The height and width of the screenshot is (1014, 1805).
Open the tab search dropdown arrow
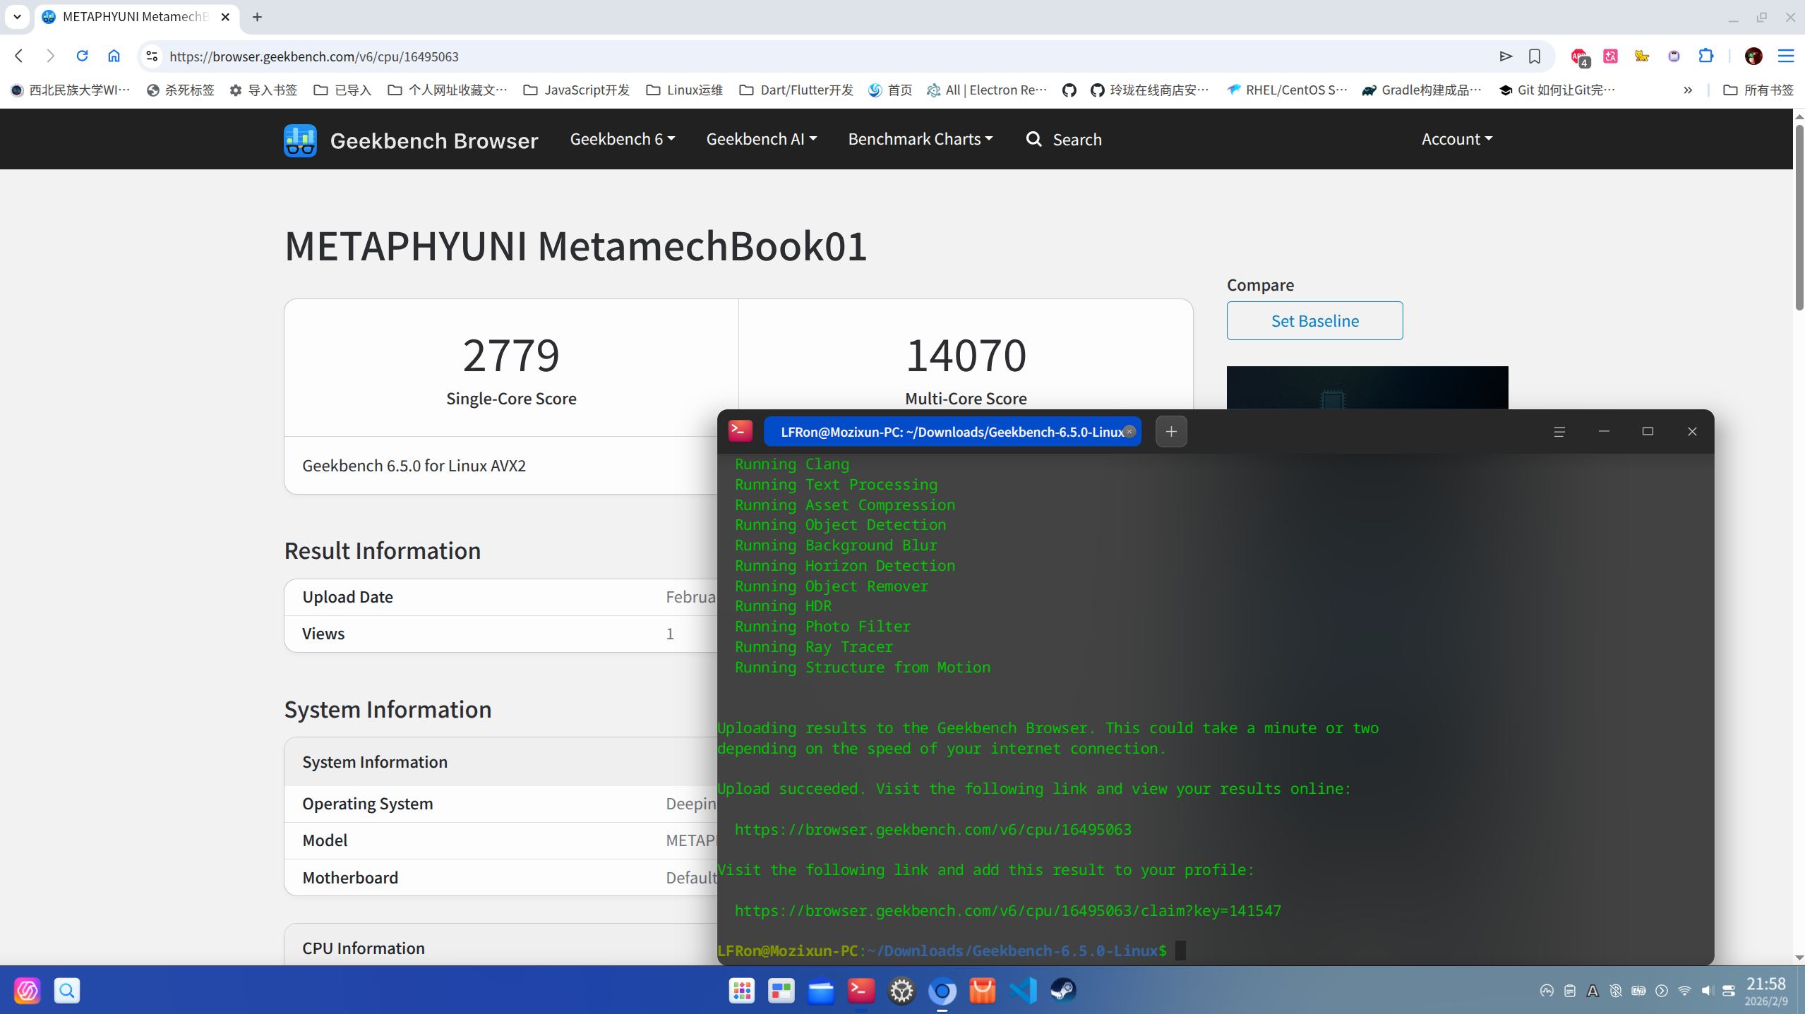point(17,16)
